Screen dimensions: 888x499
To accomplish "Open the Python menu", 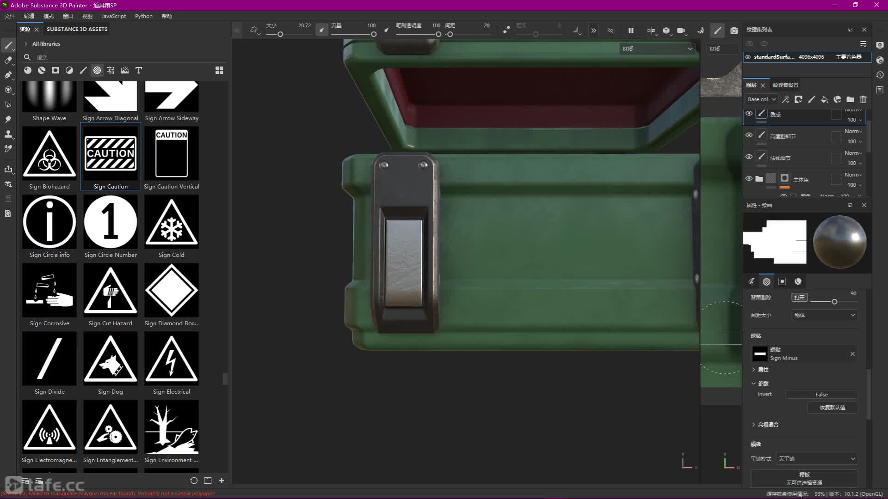I will [143, 16].
